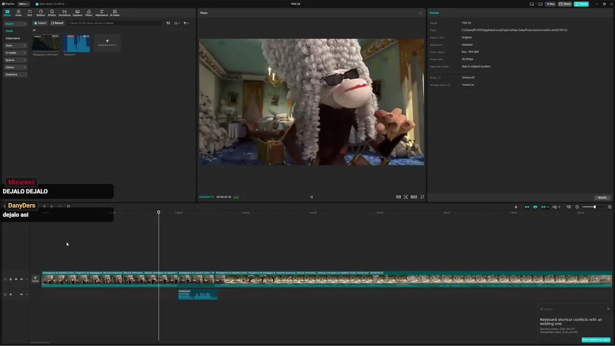615x346 pixels.
Task: Hide the main video track
Action: click(16, 279)
